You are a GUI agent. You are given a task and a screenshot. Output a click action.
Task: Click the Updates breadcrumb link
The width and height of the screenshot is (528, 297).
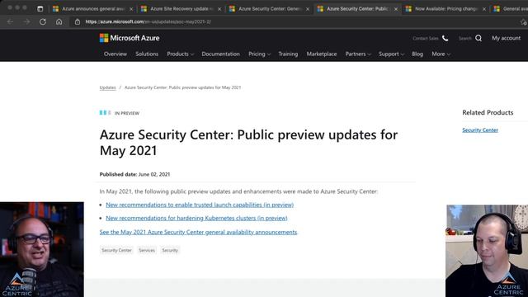point(107,87)
